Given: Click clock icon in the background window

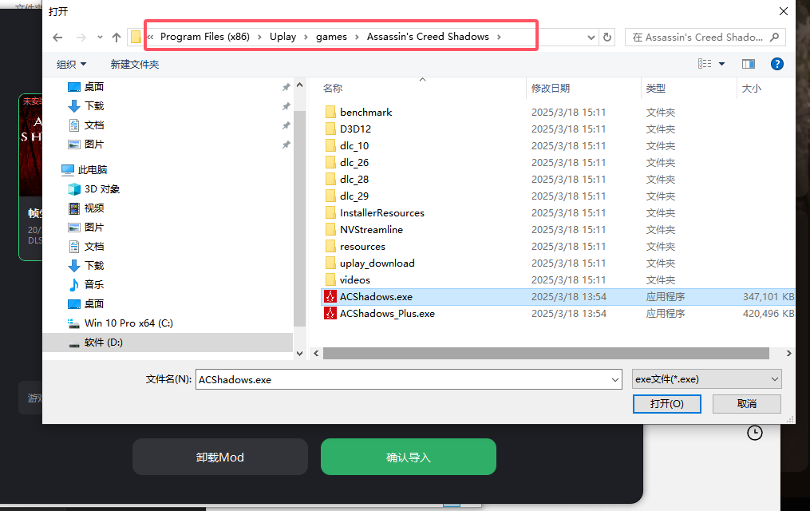Looking at the screenshot, I should click(x=755, y=433).
